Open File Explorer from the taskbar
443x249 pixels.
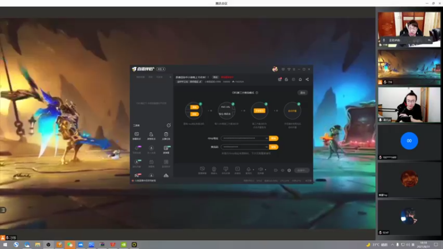[x=38, y=245]
